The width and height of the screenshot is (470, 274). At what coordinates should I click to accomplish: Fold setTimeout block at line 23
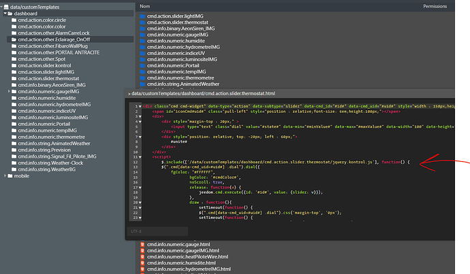[140, 218]
